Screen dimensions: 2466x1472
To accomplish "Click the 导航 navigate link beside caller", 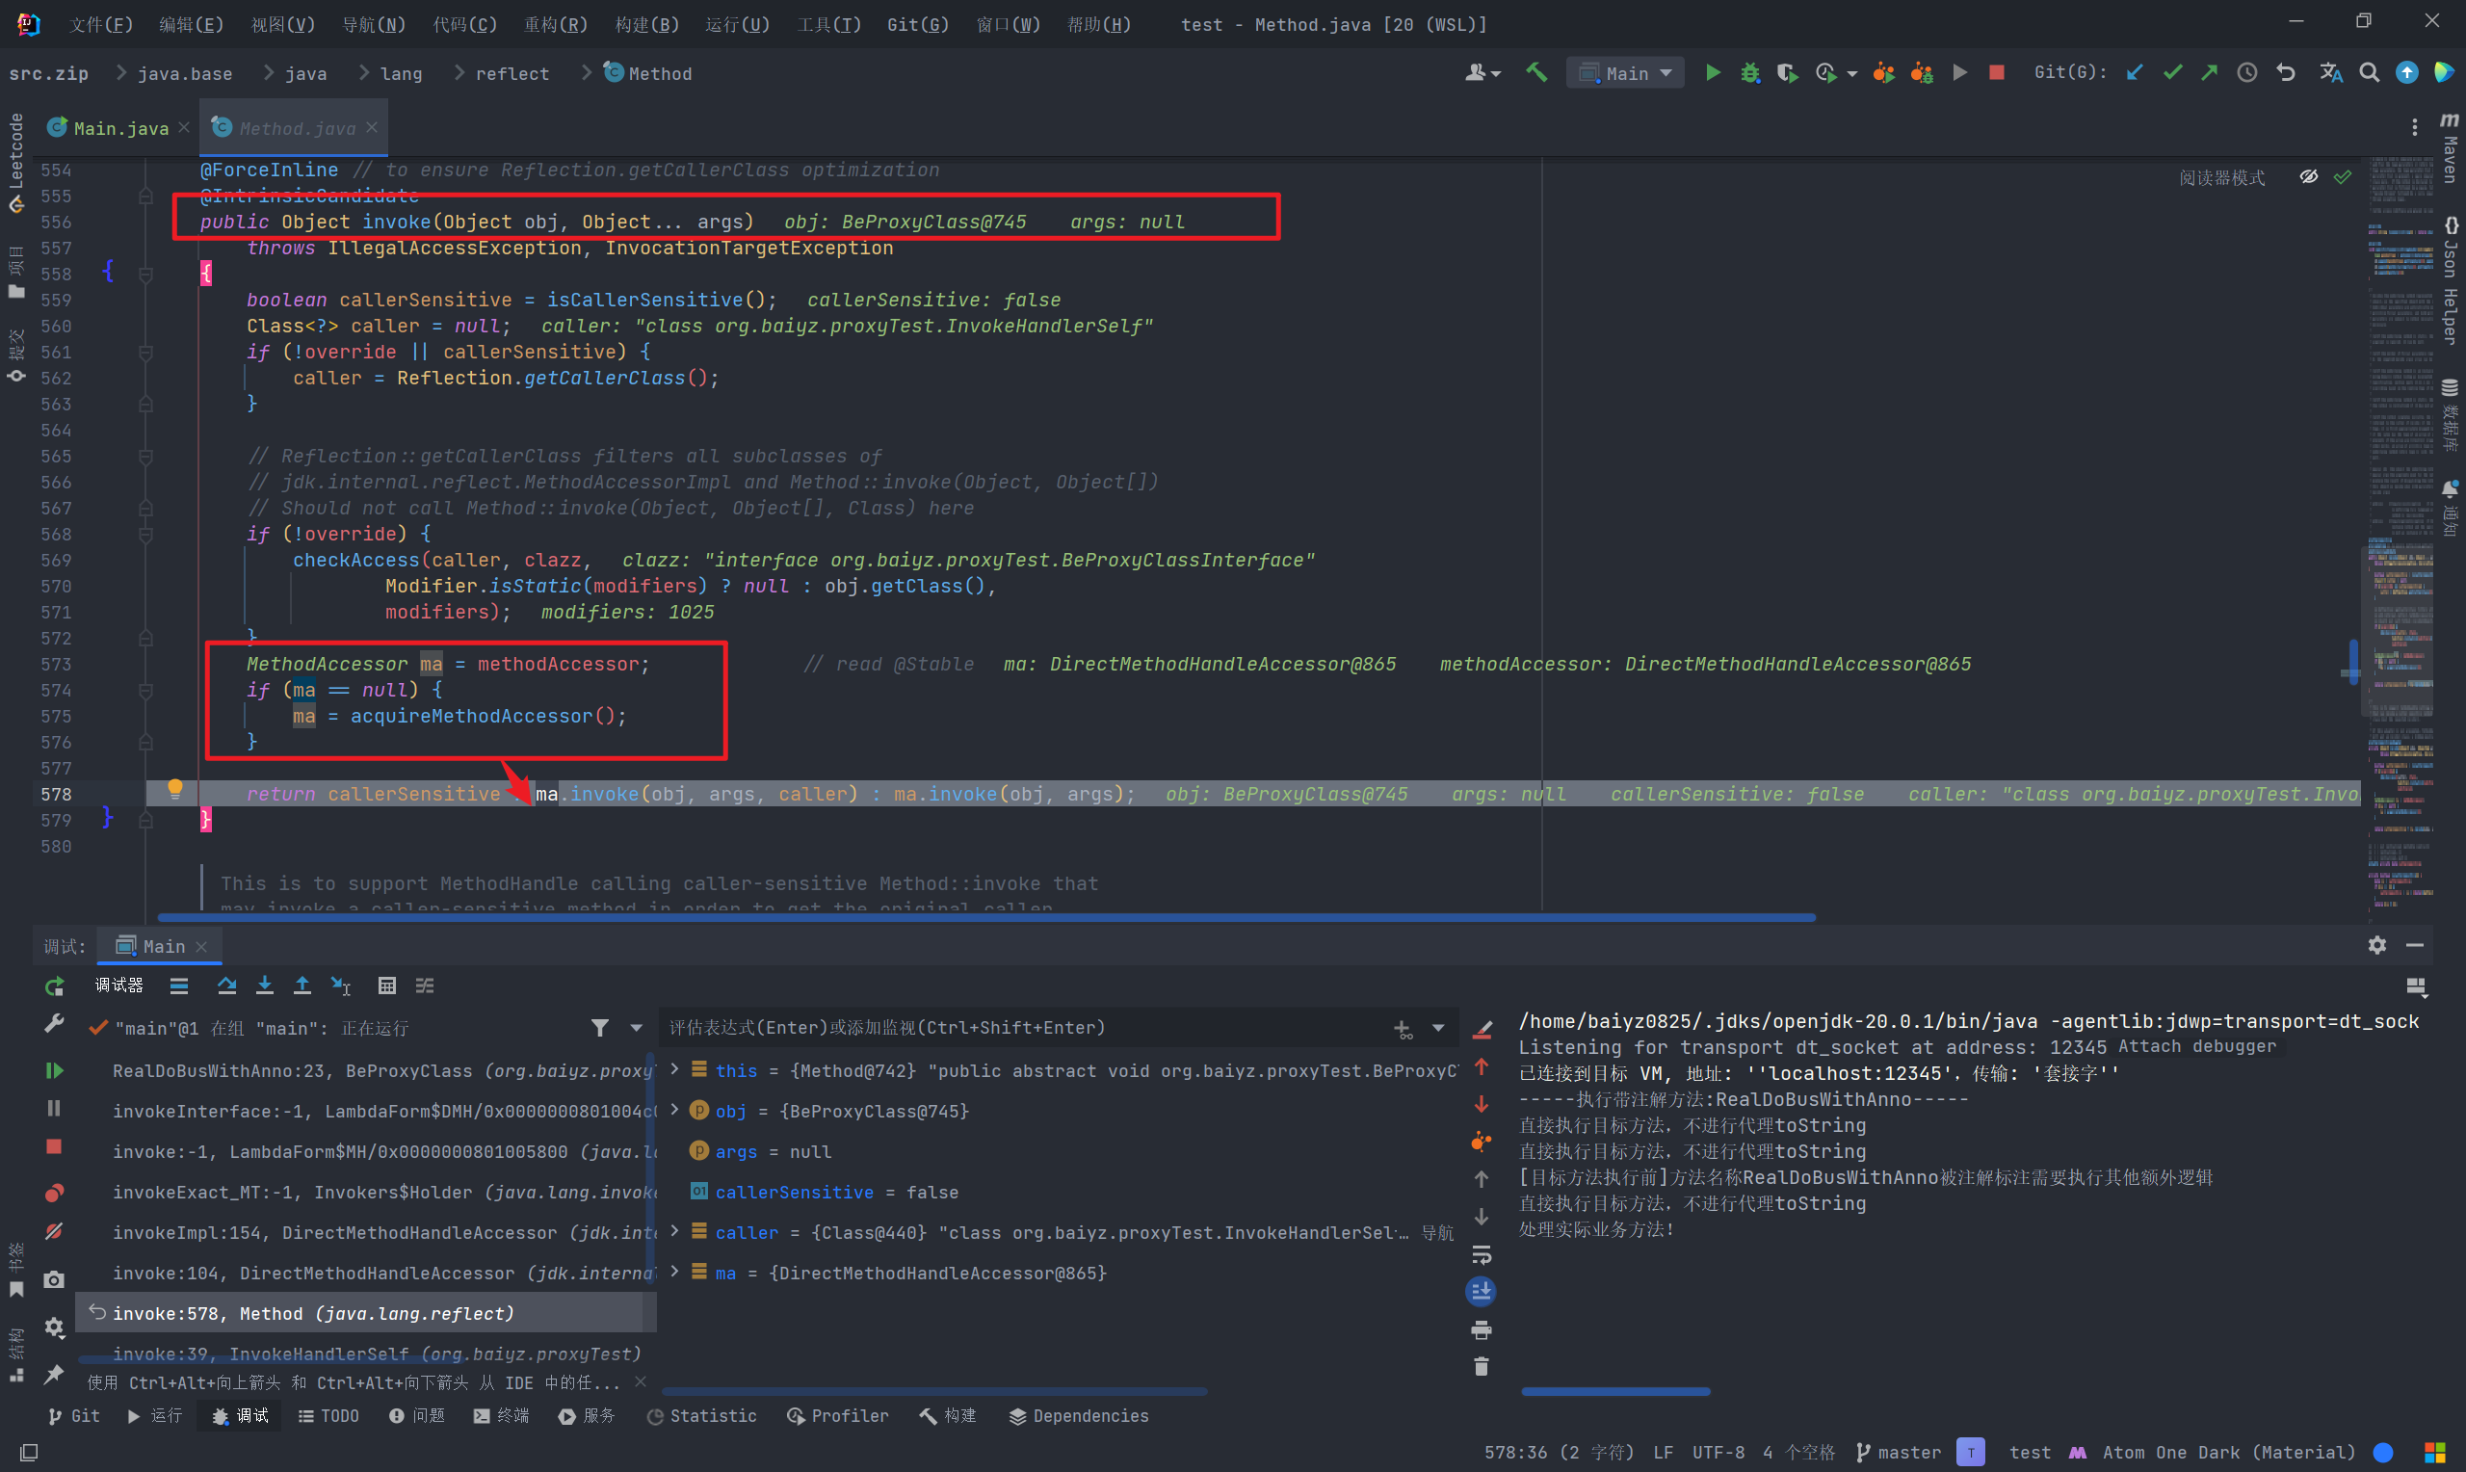I will 1437,1232.
